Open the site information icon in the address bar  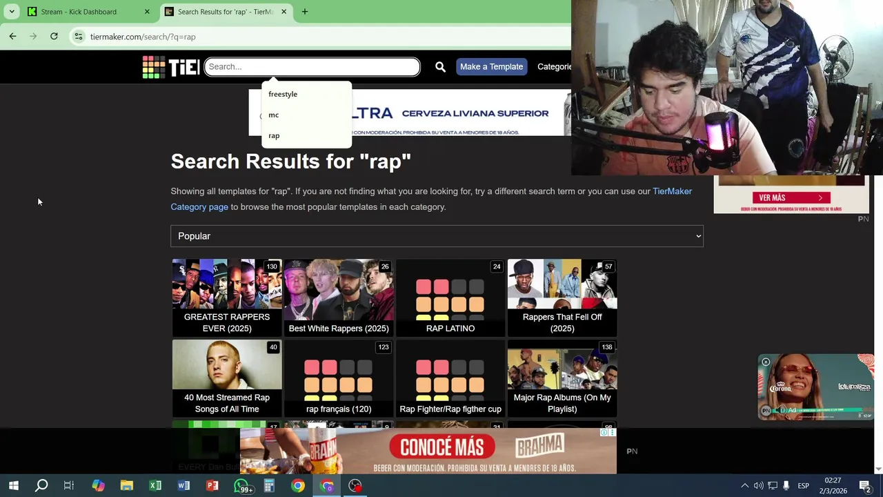click(79, 37)
